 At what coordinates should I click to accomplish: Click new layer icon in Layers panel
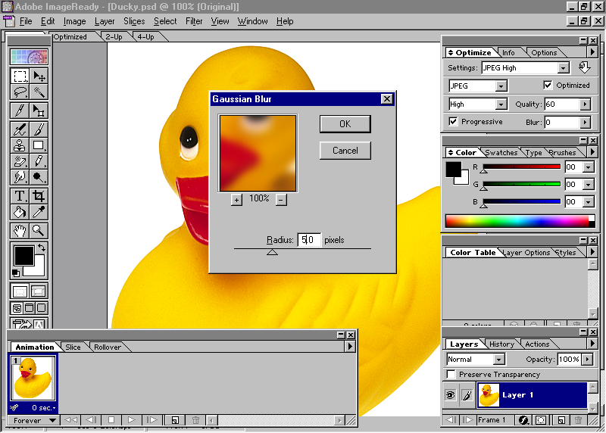pyautogui.click(x=561, y=420)
